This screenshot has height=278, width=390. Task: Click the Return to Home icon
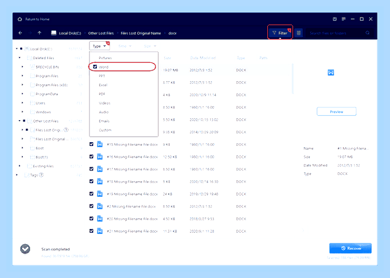click(x=20, y=19)
